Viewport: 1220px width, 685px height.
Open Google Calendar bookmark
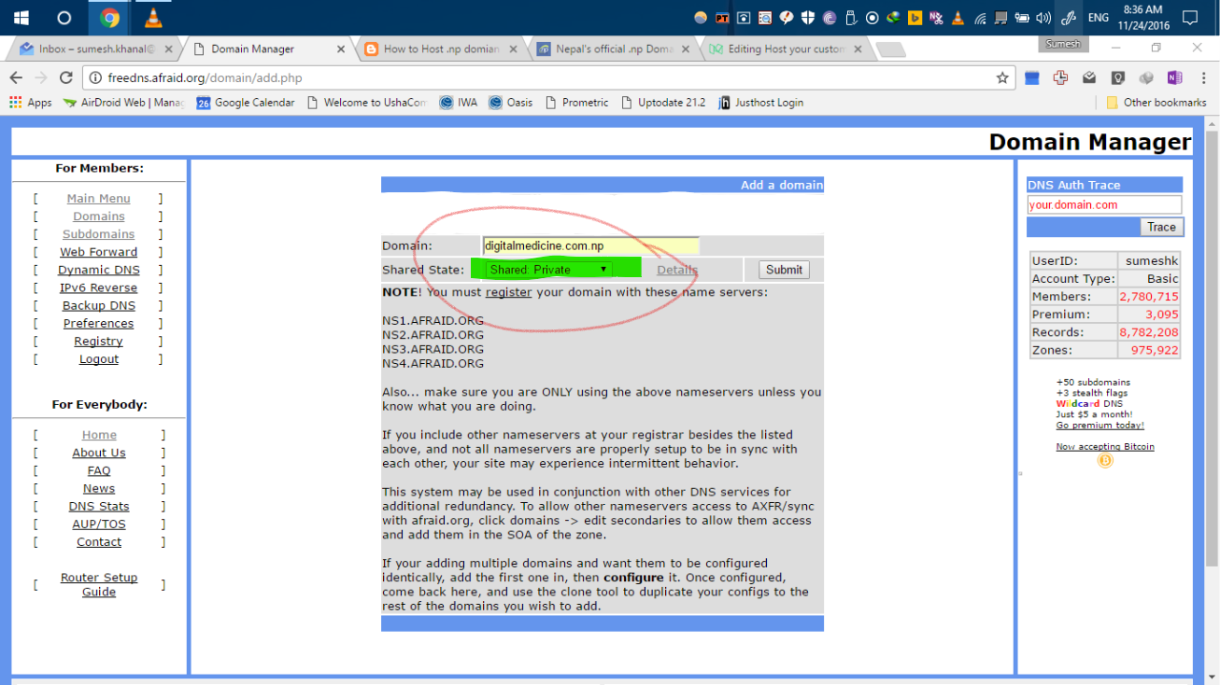246,103
